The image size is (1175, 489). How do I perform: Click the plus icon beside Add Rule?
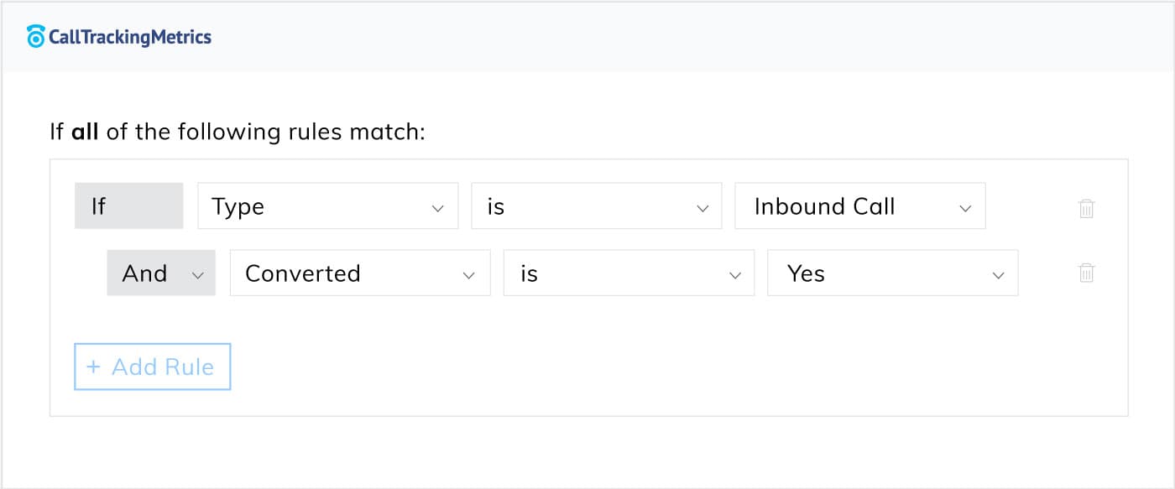[x=93, y=367]
